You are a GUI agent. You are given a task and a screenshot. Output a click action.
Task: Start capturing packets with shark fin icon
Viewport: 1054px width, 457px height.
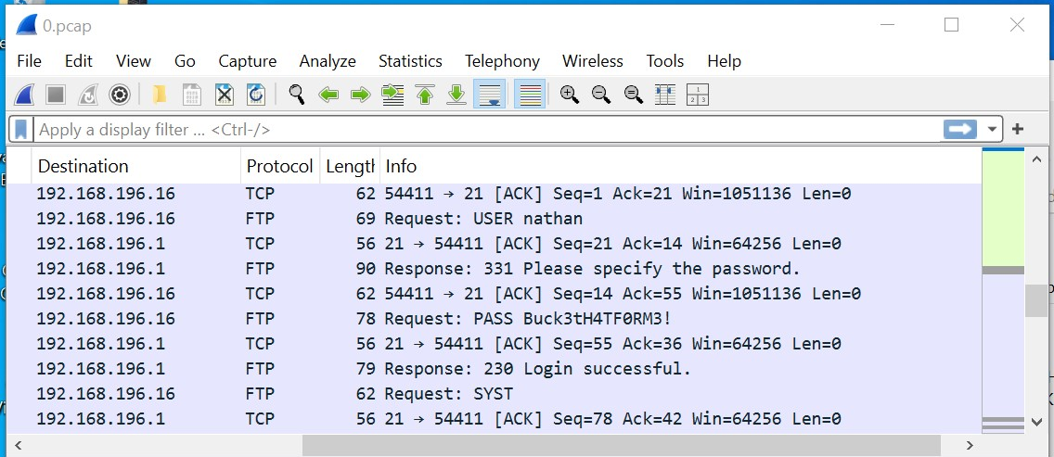[24, 95]
